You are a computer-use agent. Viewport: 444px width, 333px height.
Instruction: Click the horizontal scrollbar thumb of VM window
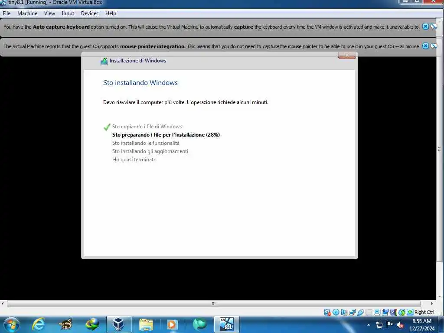pyautogui.click(x=213, y=304)
